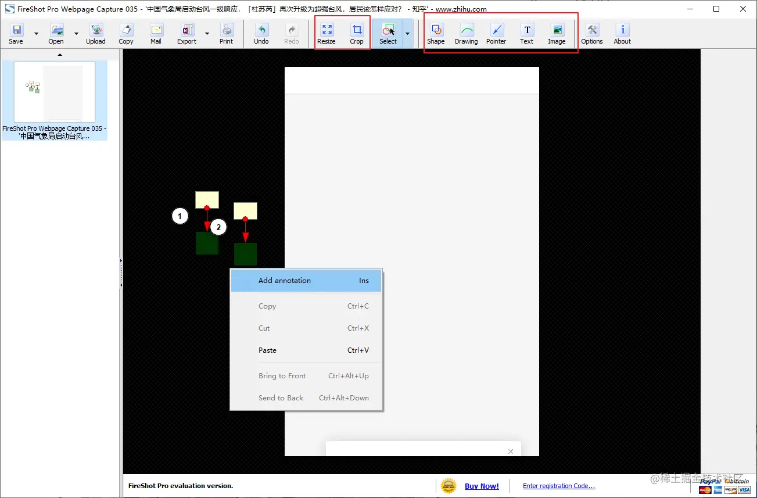This screenshot has width=757, height=498.
Task: Select the Text annotation tool
Action: coord(526,33)
